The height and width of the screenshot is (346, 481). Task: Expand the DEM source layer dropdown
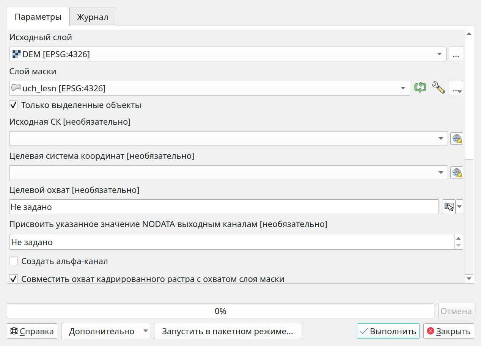click(228, 54)
